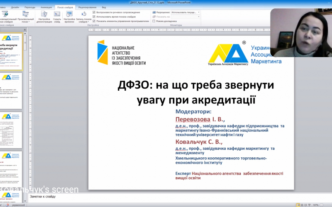Select the third slide thumbnail with table
The height and width of the screenshot is (207, 332).
point(11,130)
